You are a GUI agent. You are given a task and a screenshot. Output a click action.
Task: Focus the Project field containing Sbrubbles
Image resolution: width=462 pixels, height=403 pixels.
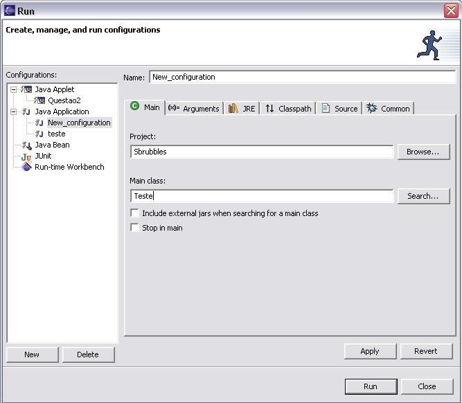pos(262,152)
